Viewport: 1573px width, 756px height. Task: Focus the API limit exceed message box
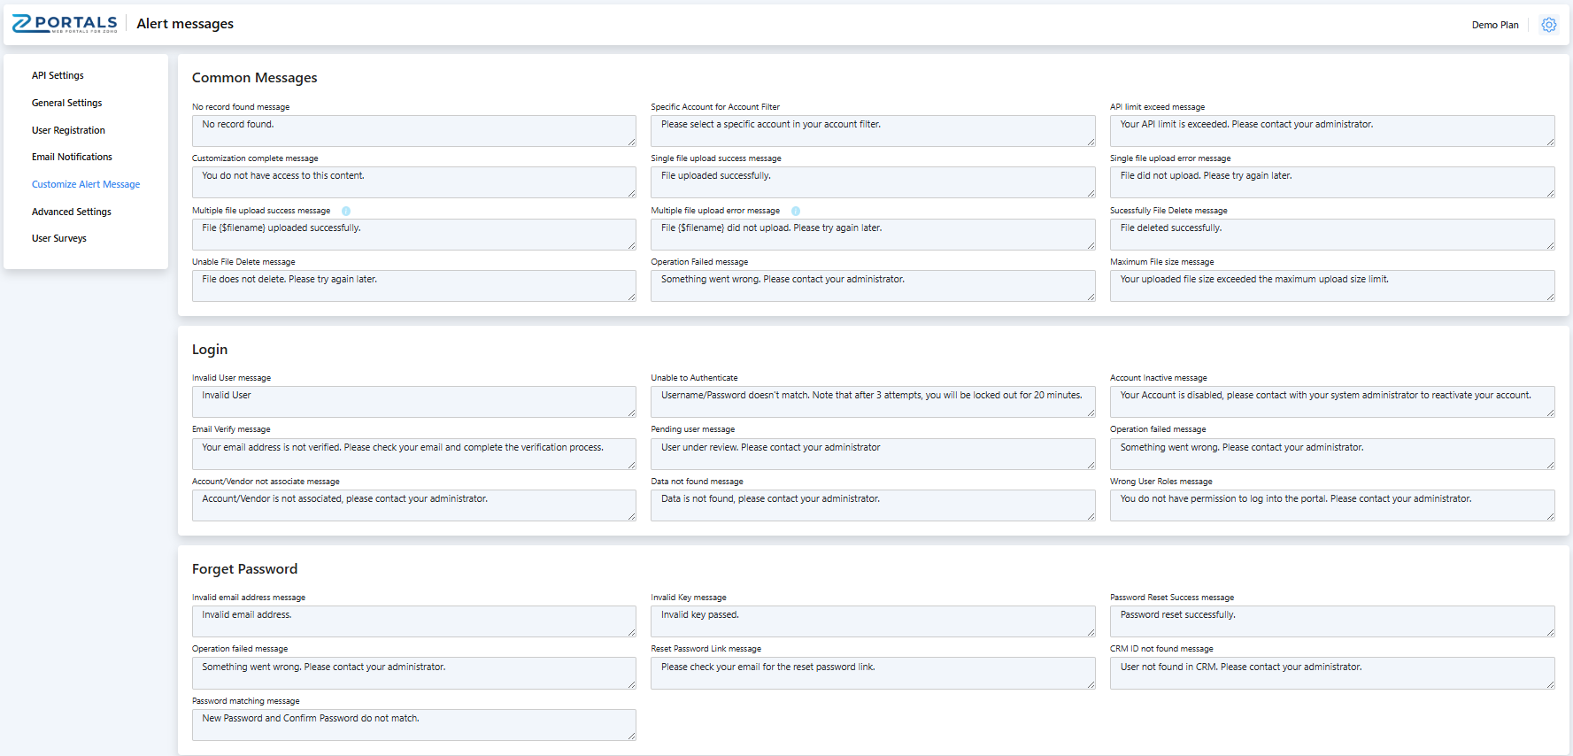(1331, 131)
